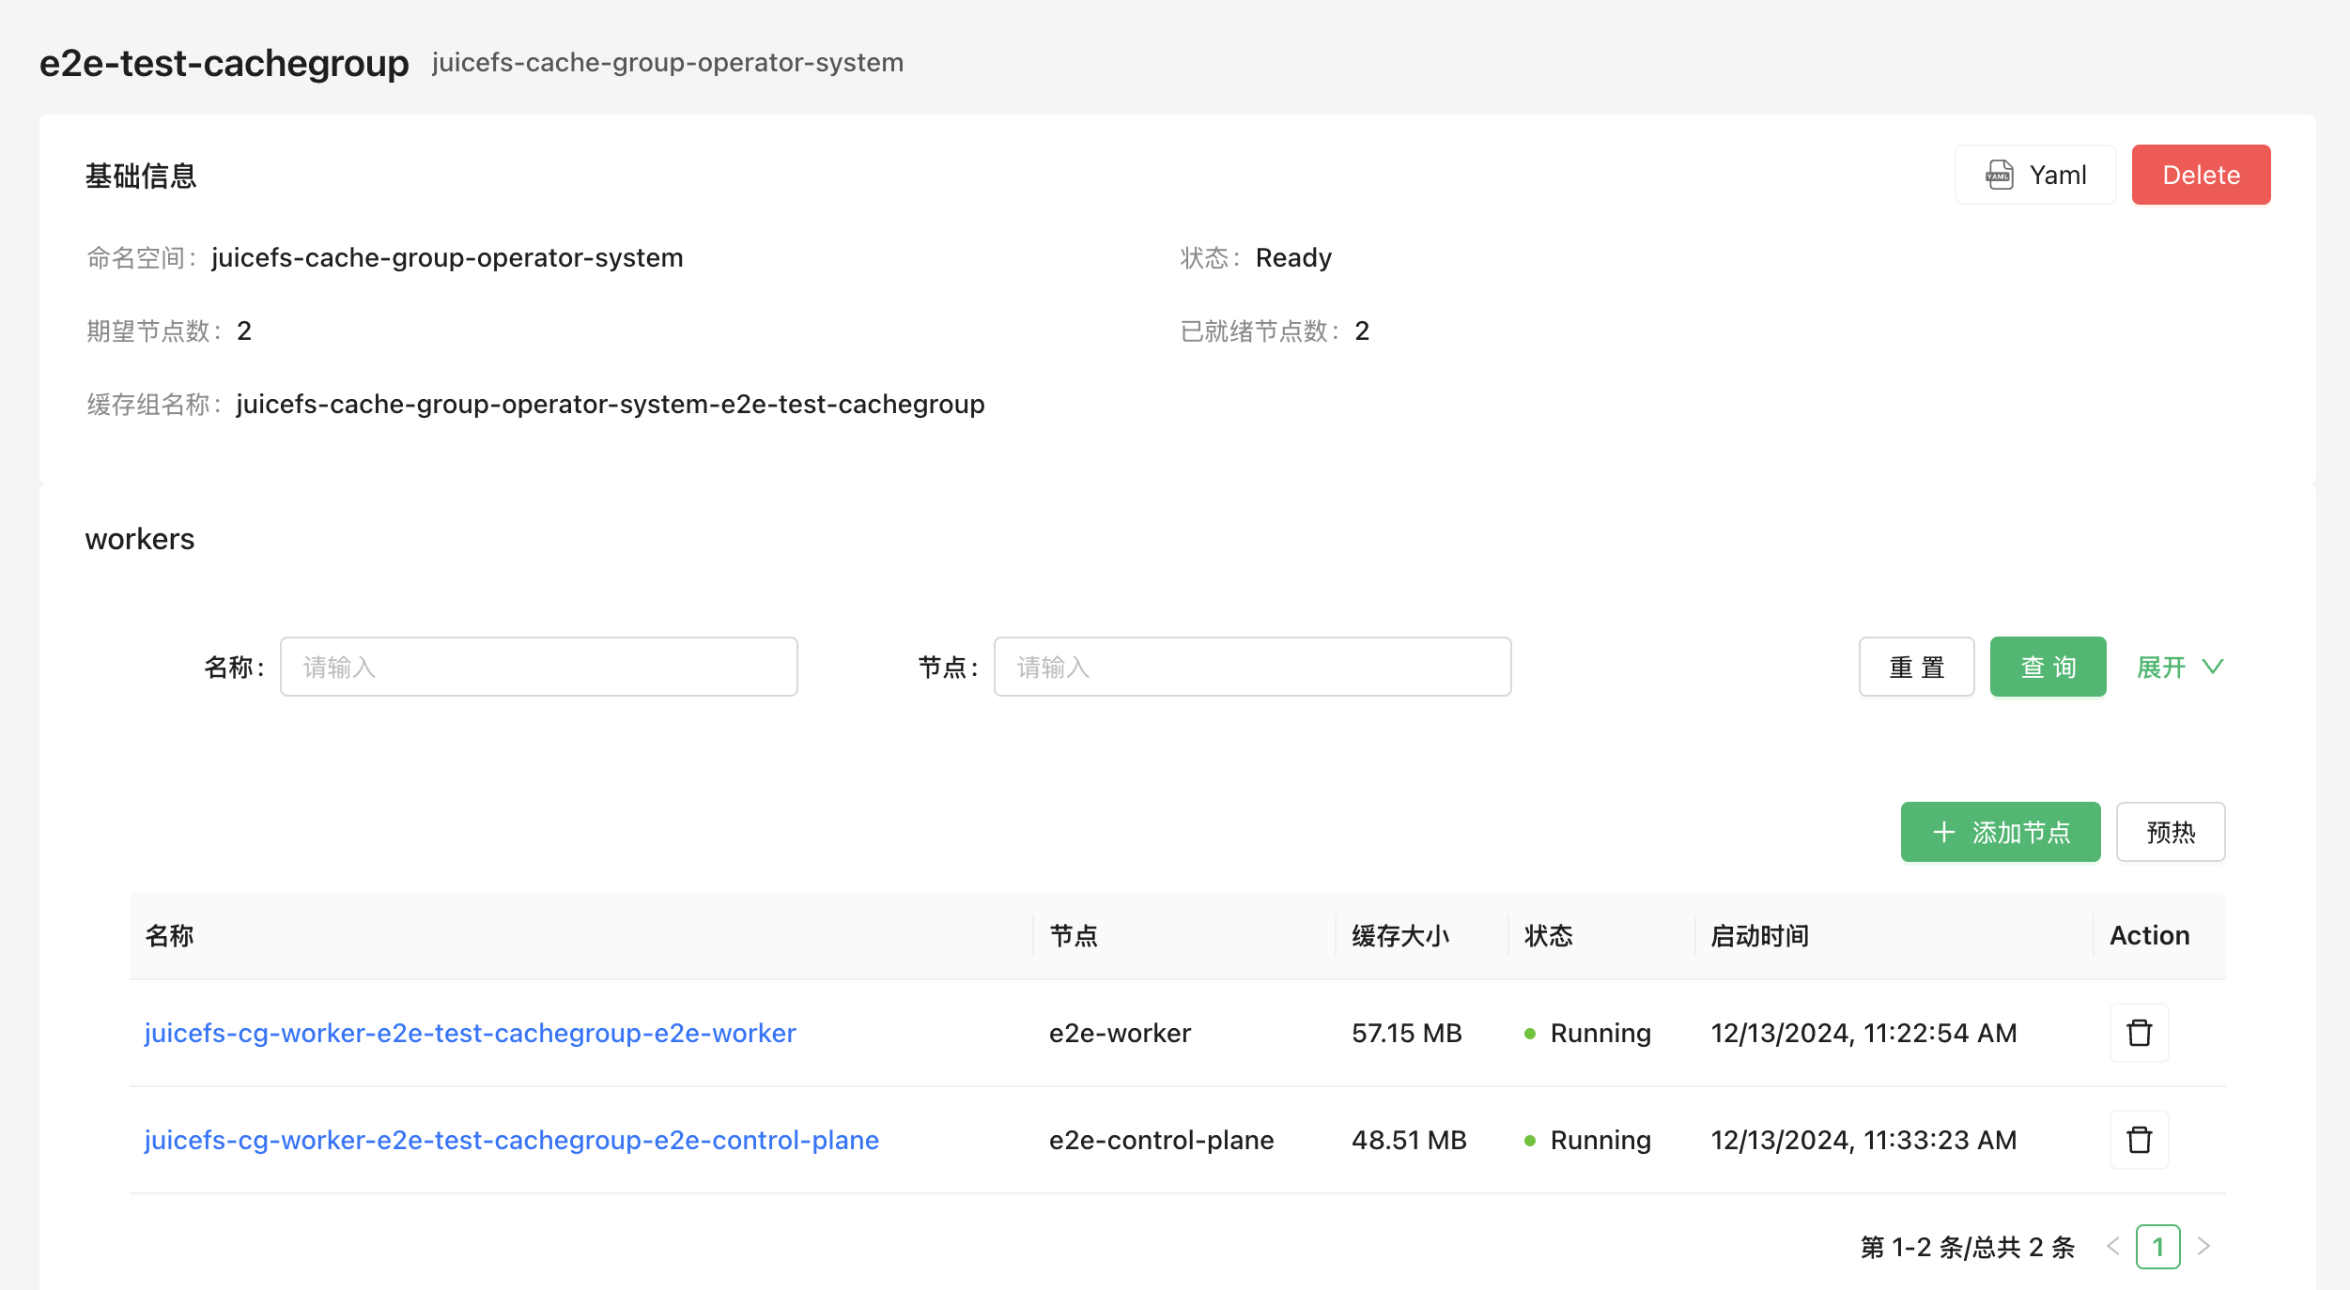Viewport: 2350px width, 1290px height.
Task: Click the 重置 reset button
Action: (1917, 667)
